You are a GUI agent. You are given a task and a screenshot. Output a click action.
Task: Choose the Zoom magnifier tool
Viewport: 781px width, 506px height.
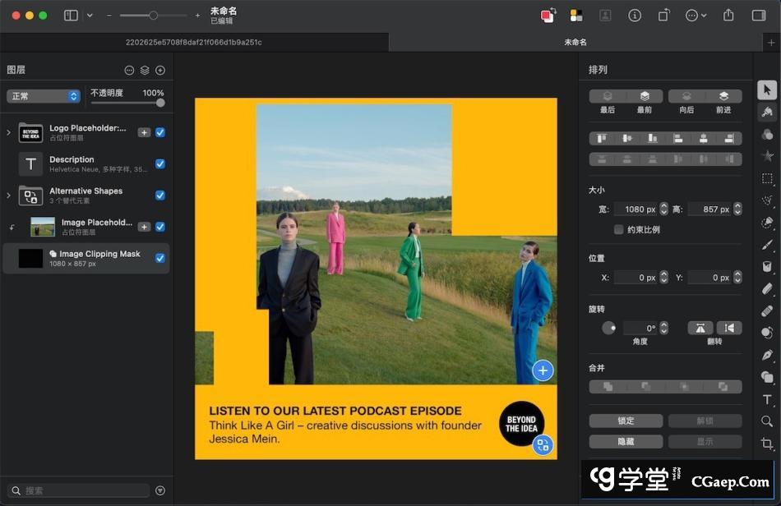point(766,421)
